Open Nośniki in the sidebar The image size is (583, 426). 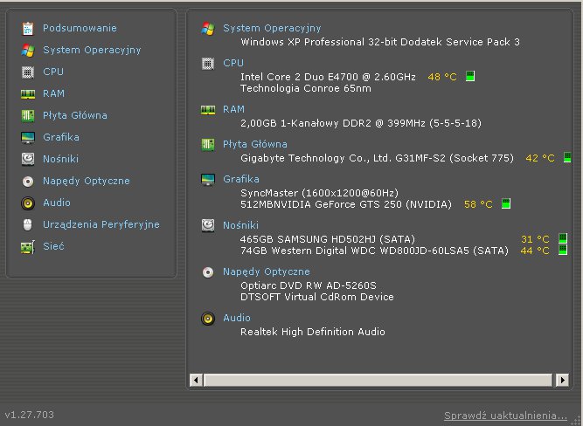click(60, 159)
